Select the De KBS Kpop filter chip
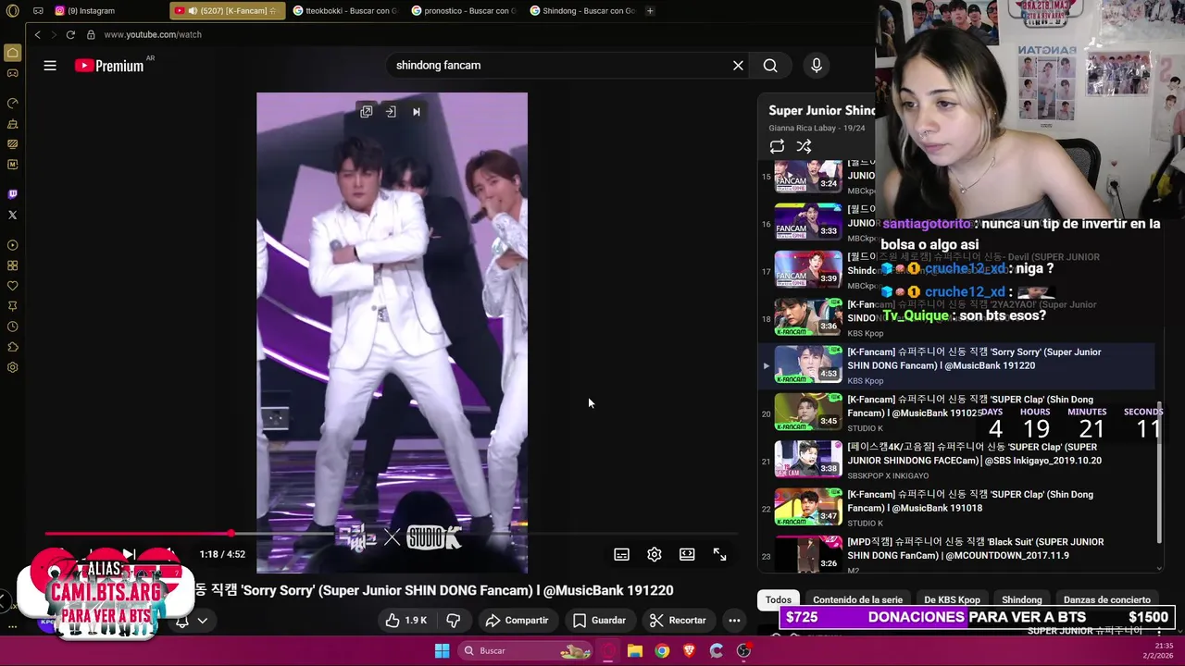The width and height of the screenshot is (1185, 666). [952, 599]
